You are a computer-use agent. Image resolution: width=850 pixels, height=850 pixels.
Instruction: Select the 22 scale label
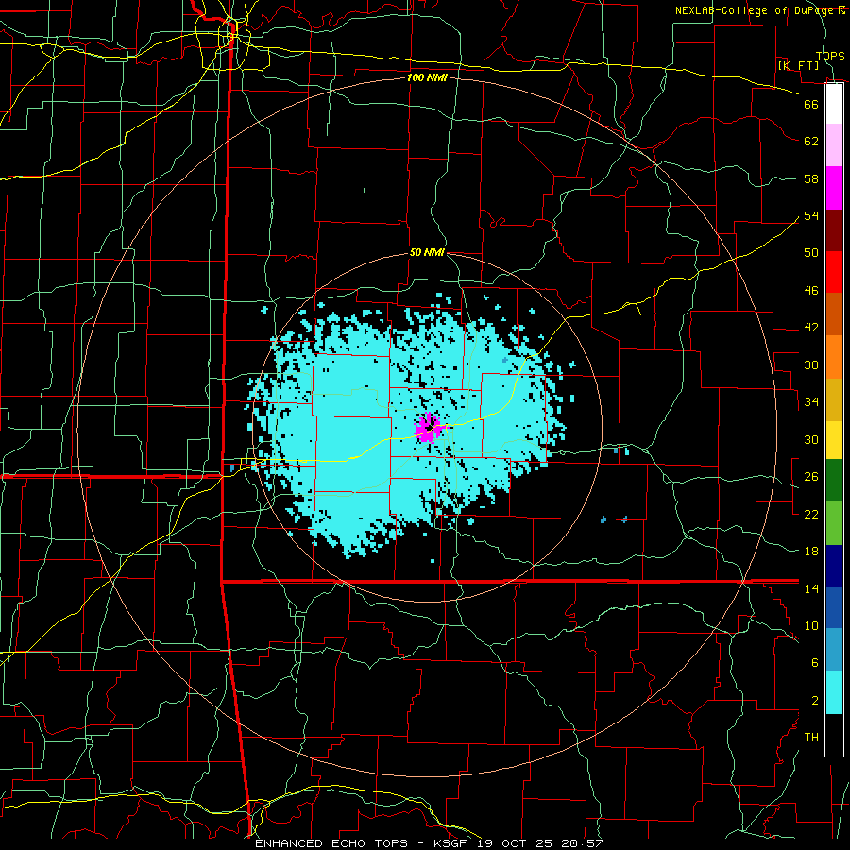tap(811, 514)
